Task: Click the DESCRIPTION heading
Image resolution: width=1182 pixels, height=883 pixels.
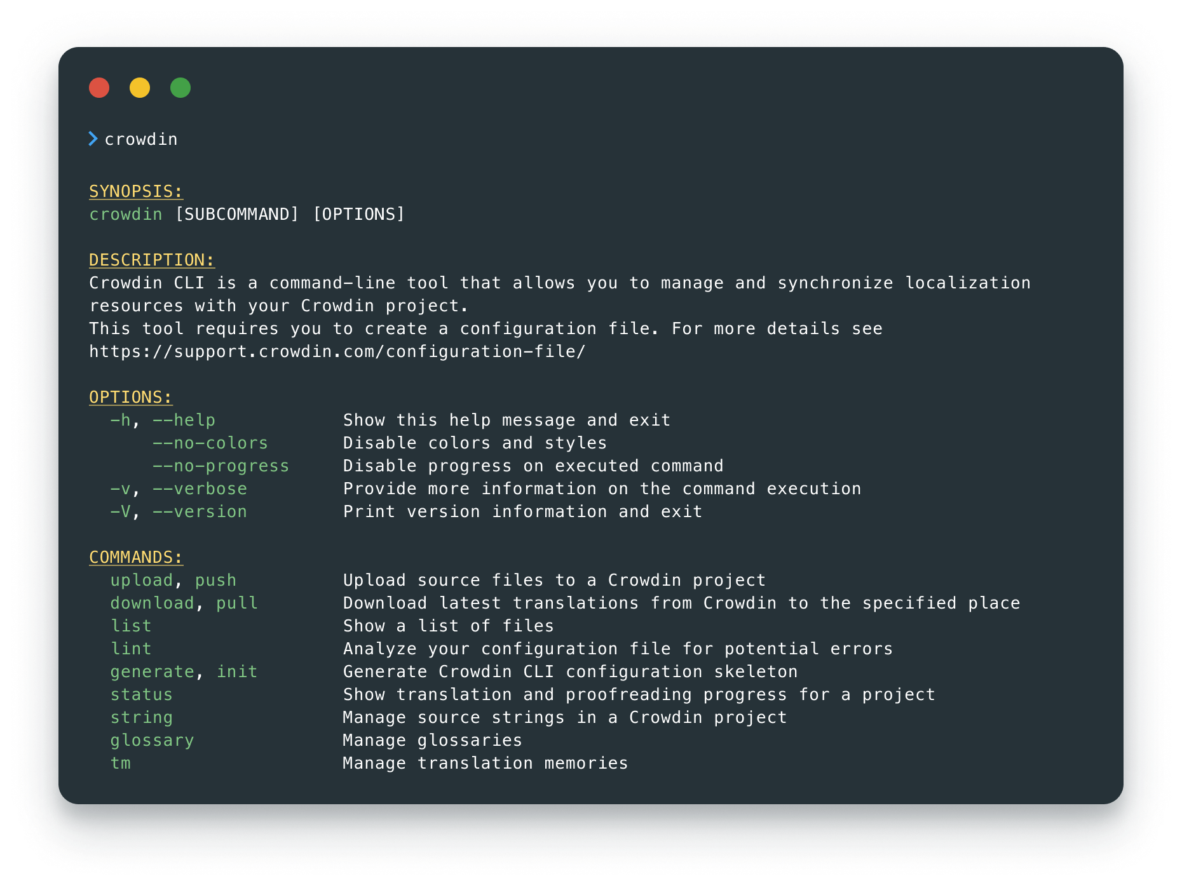Action: click(x=152, y=260)
